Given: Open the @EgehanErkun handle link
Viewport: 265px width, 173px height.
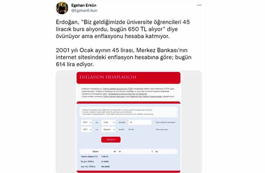Looking at the screenshot, I should (x=84, y=10).
